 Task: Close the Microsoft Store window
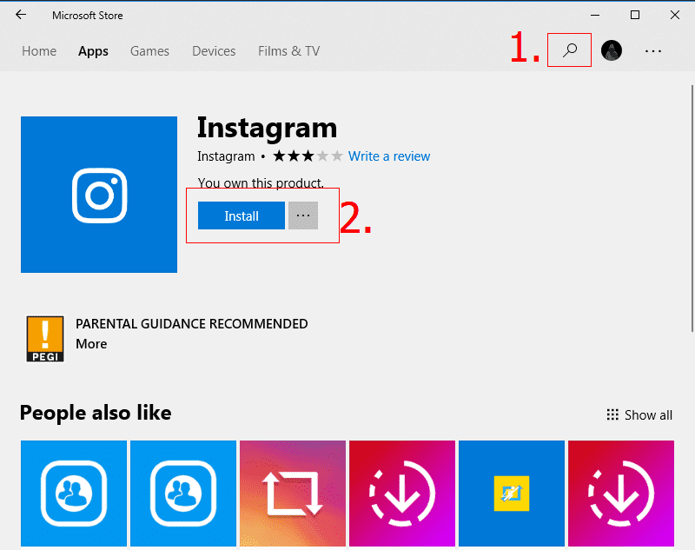(x=675, y=15)
